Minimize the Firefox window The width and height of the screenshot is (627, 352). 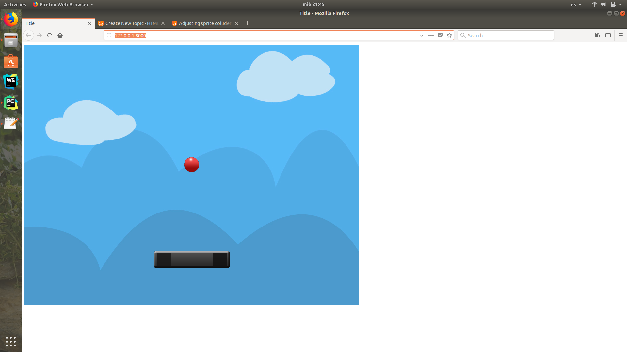(609, 13)
